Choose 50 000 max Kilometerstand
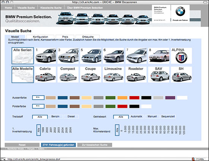 point(160,130)
